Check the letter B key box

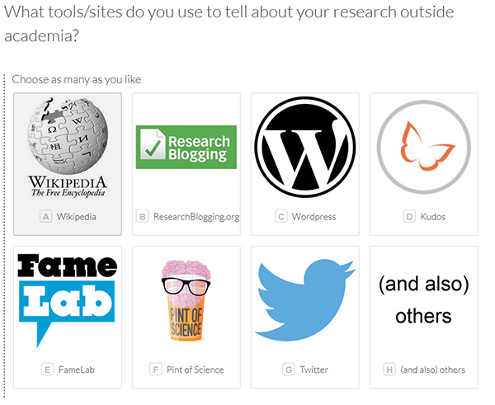point(143,217)
